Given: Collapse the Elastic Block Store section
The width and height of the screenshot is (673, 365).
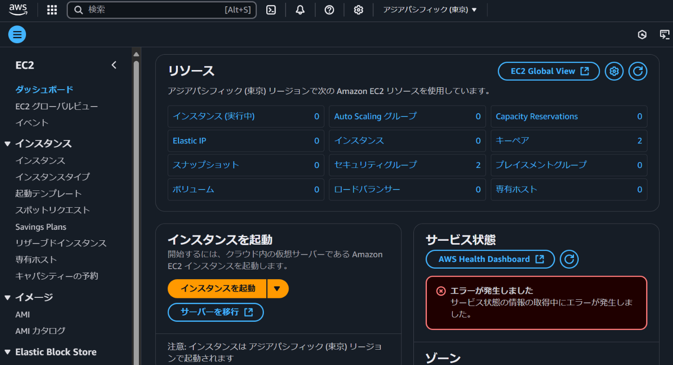Looking at the screenshot, I should pos(7,352).
